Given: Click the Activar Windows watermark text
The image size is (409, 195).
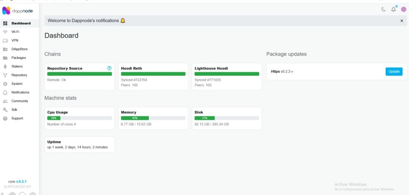Looking at the screenshot, I should click(x=351, y=184).
